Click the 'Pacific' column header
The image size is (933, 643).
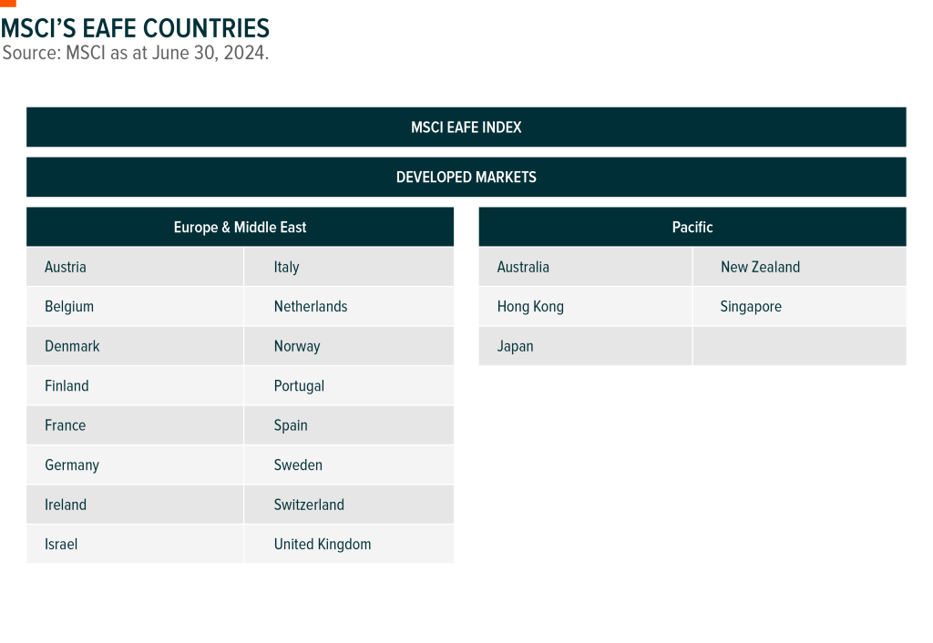(x=692, y=227)
